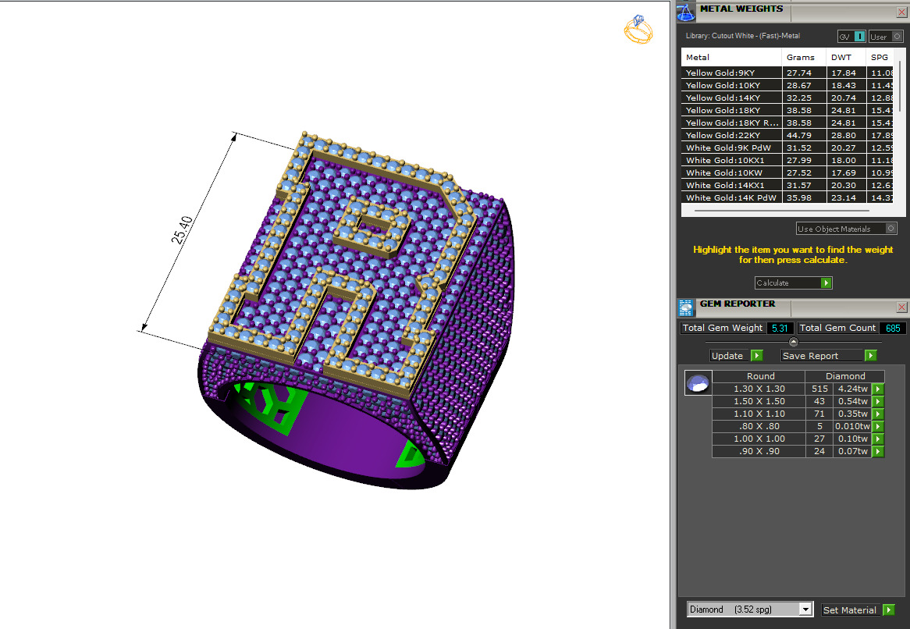Click the Gem Reporter panel icon
Screen dimensions: 910x629
click(686, 307)
